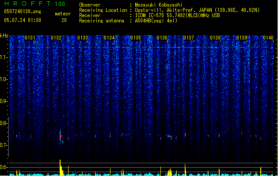Select observer name Masayuki Kobayashi
The height and width of the screenshot is (176, 278).
point(159,5)
